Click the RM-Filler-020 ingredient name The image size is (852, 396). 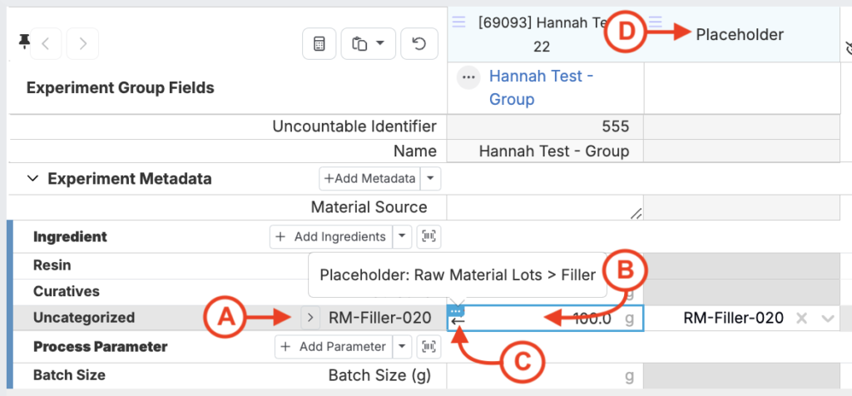[379, 319]
